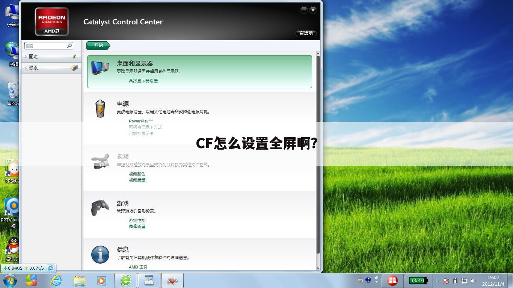The width and height of the screenshot is (513, 288).
Task: Open the 计算机 desktop icon
Action: 12,16
